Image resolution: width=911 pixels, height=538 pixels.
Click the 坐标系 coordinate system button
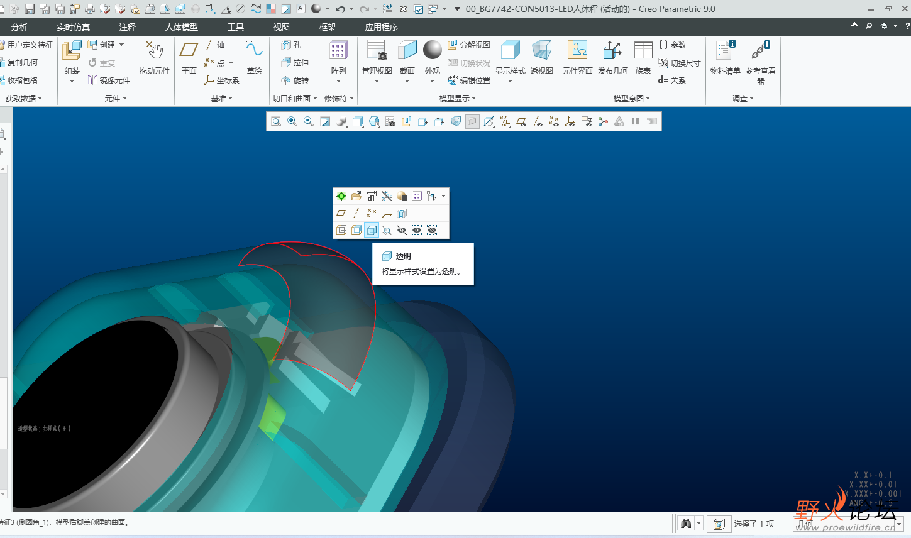(x=222, y=80)
